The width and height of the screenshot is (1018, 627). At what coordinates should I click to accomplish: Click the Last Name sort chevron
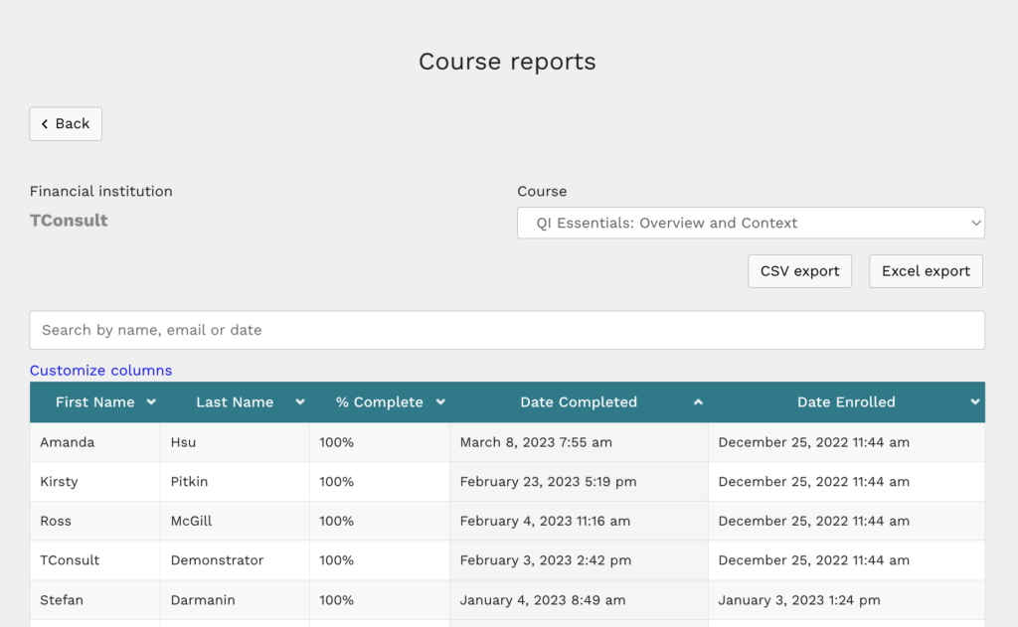tap(300, 401)
